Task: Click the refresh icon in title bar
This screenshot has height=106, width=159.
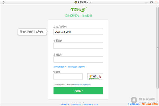Action: click(4, 2)
